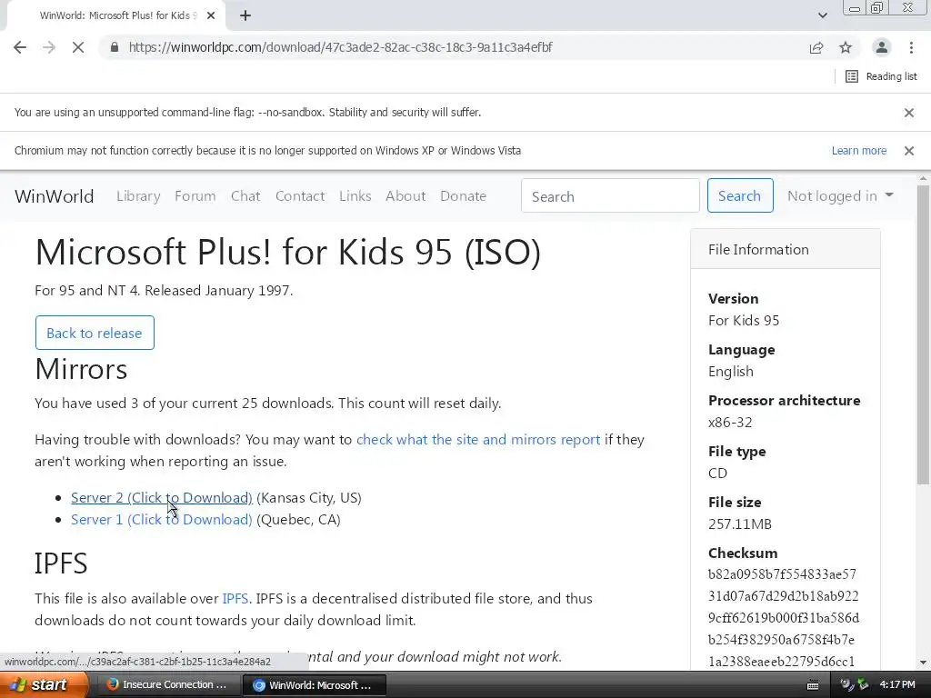Image resolution: width=931 pixels, height=698 pixels.
Task: Dismiss the no-sandbox warning bar
Action: coord(908,113)
